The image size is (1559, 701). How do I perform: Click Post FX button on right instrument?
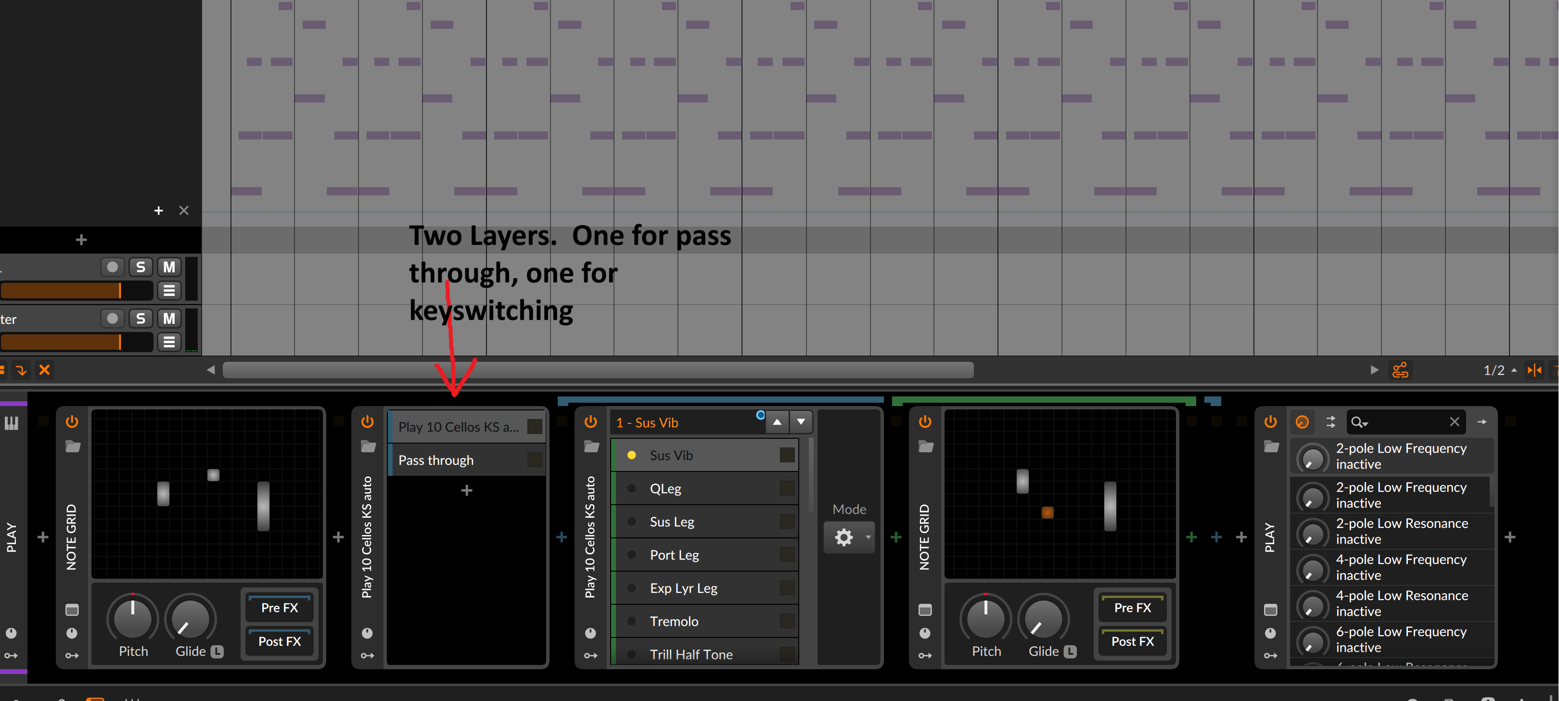tap(1133, 640)
